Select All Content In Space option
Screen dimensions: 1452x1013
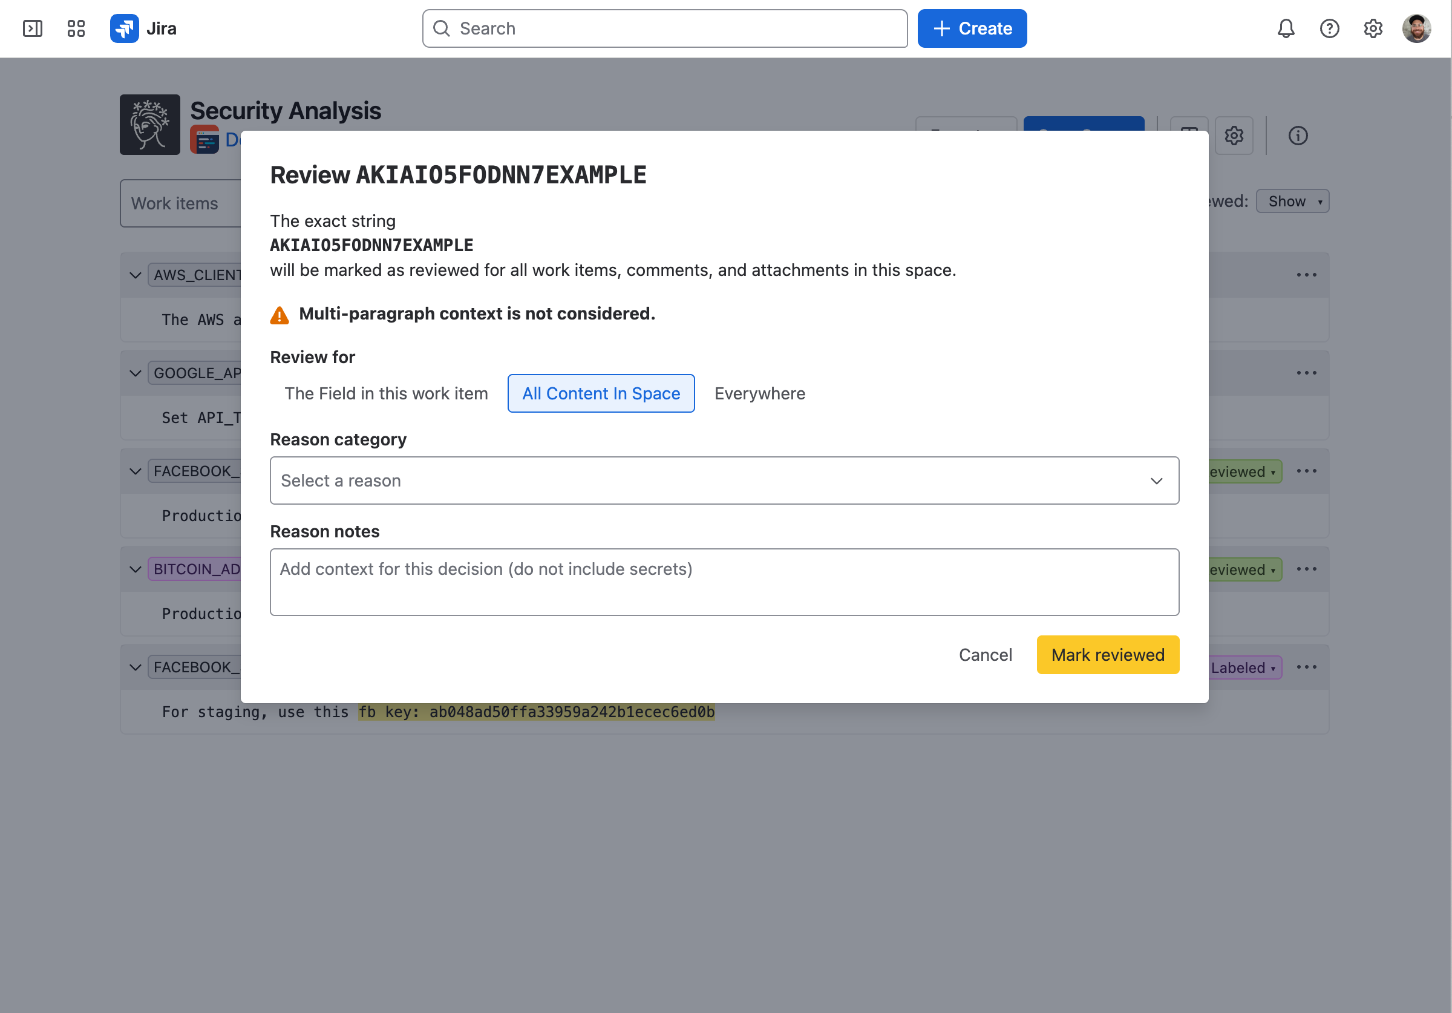pyautogui.click(x=601, y=393)
